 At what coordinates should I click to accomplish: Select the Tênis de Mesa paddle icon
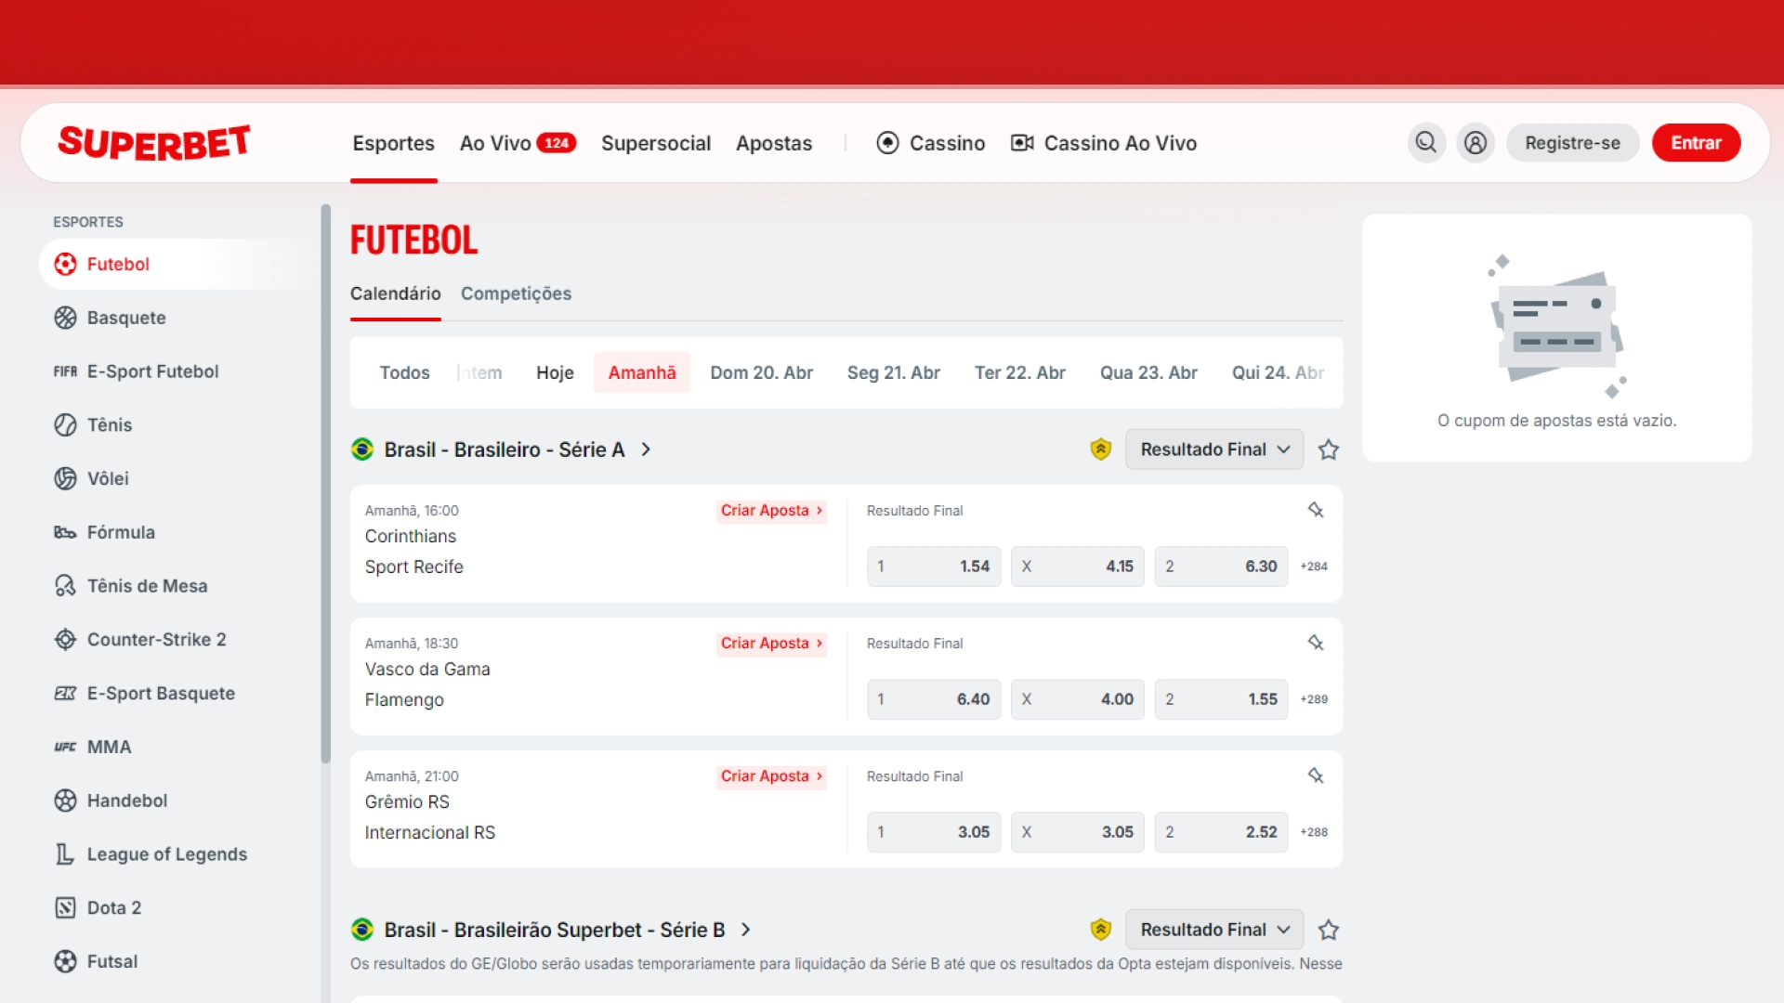(x=65, y=586)
